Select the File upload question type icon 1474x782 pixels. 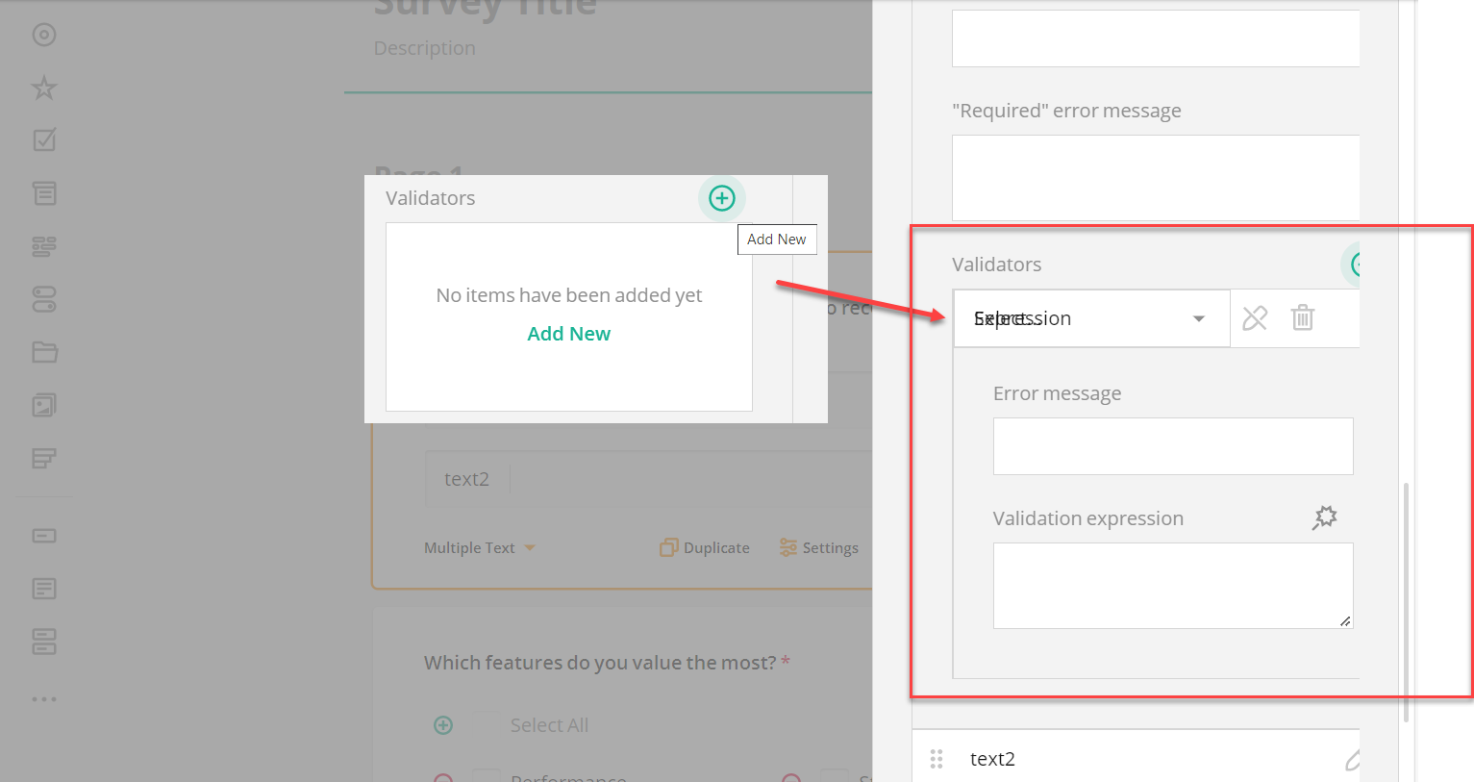(x=43, y=352)
